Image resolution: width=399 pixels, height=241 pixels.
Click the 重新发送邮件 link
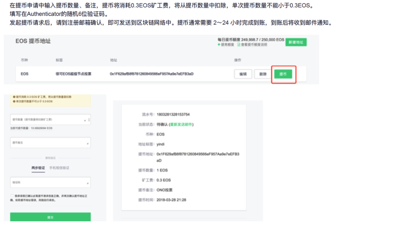[x=181, y=124]
